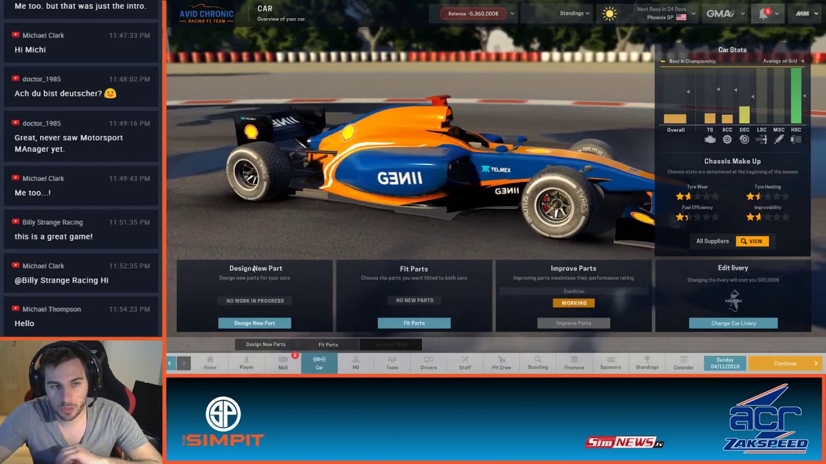Viewport: 826px width, 464px height.
Task: Open Standings from bottom navigation bar
Action: coord(647,363)
